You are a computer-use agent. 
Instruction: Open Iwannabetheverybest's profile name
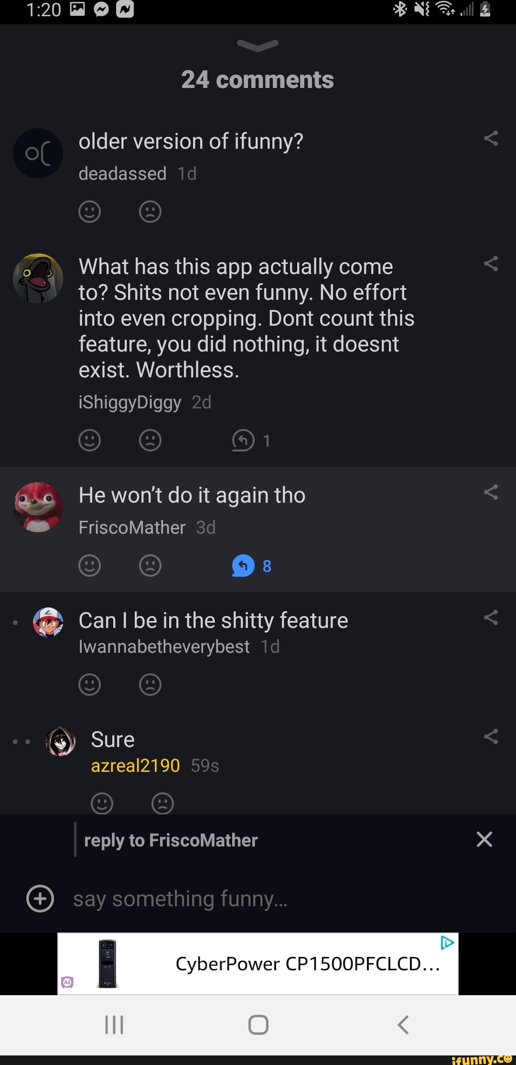click(164, 647)
